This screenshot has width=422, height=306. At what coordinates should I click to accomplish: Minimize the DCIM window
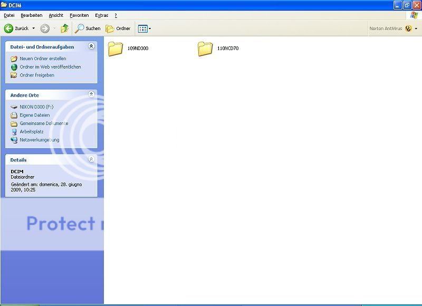(398, 5)
